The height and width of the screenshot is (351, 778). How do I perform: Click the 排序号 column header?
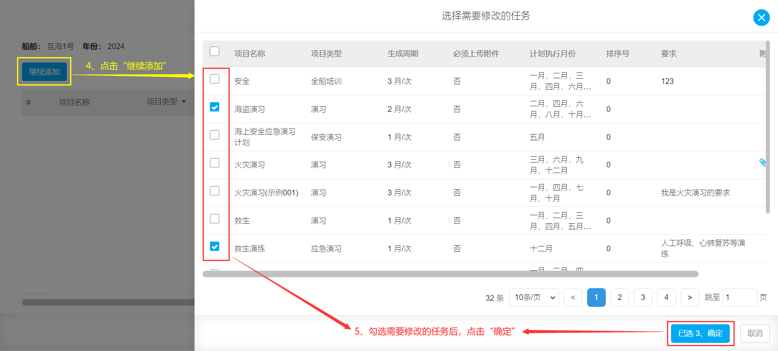point(618,54)
